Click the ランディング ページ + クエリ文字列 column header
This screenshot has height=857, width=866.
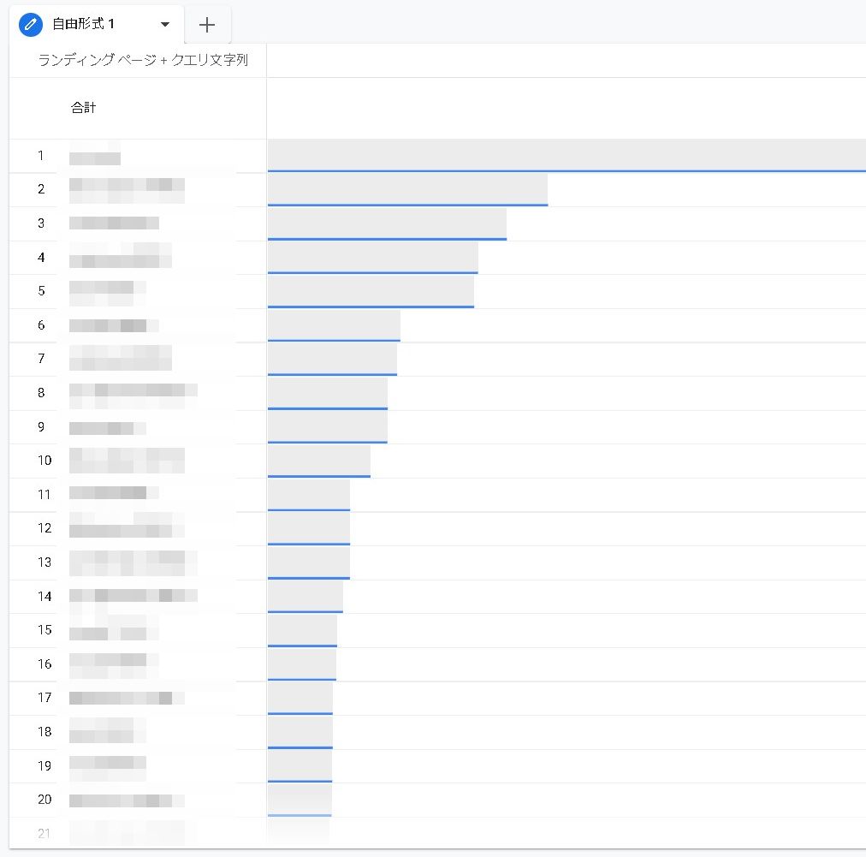[x=144, y=61]
